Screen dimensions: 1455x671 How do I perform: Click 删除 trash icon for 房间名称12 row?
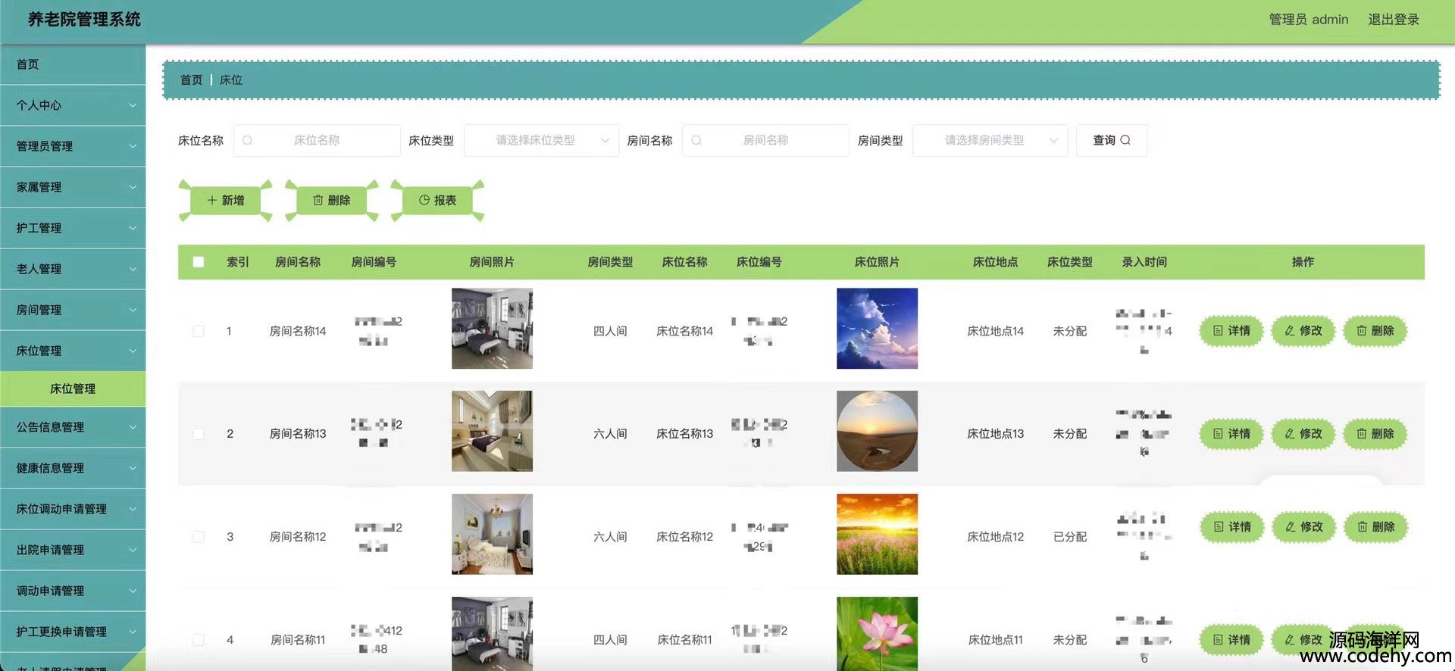(1362, 526)
